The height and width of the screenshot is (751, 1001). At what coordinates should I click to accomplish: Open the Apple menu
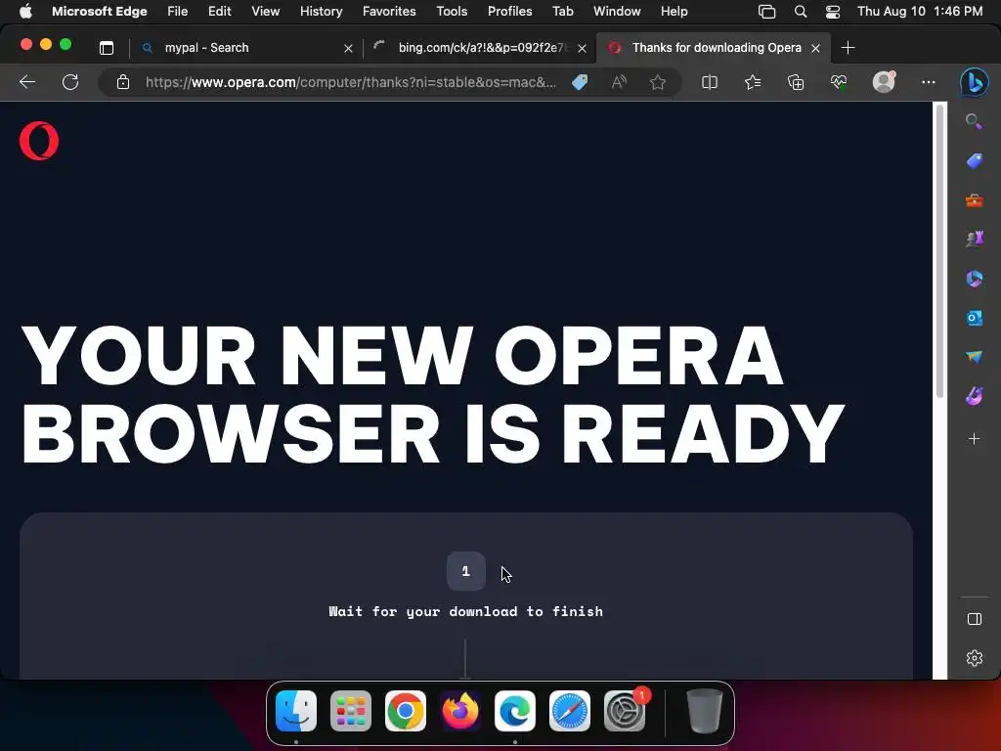24,11
